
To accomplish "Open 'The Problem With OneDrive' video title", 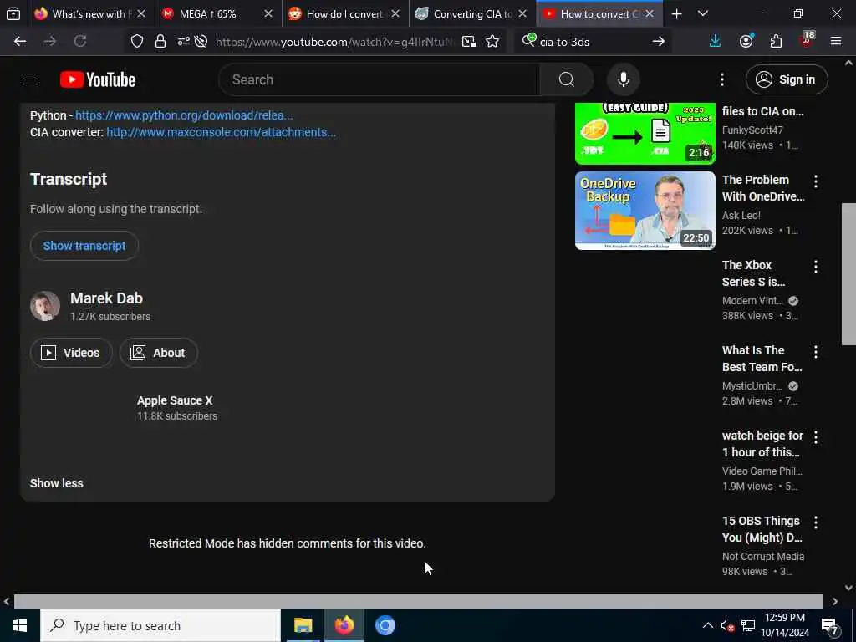I will 763,188.
